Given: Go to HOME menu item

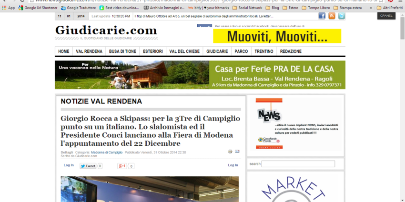Looking at the screenshot, I should 63,51.
